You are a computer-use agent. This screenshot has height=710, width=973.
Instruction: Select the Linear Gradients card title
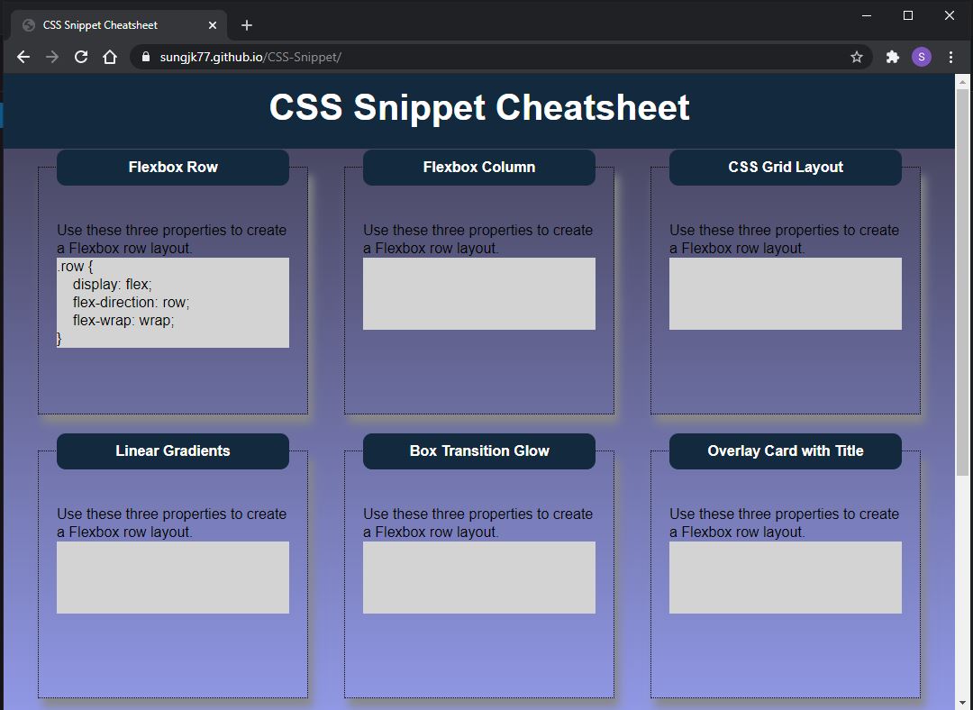[173, 451]
